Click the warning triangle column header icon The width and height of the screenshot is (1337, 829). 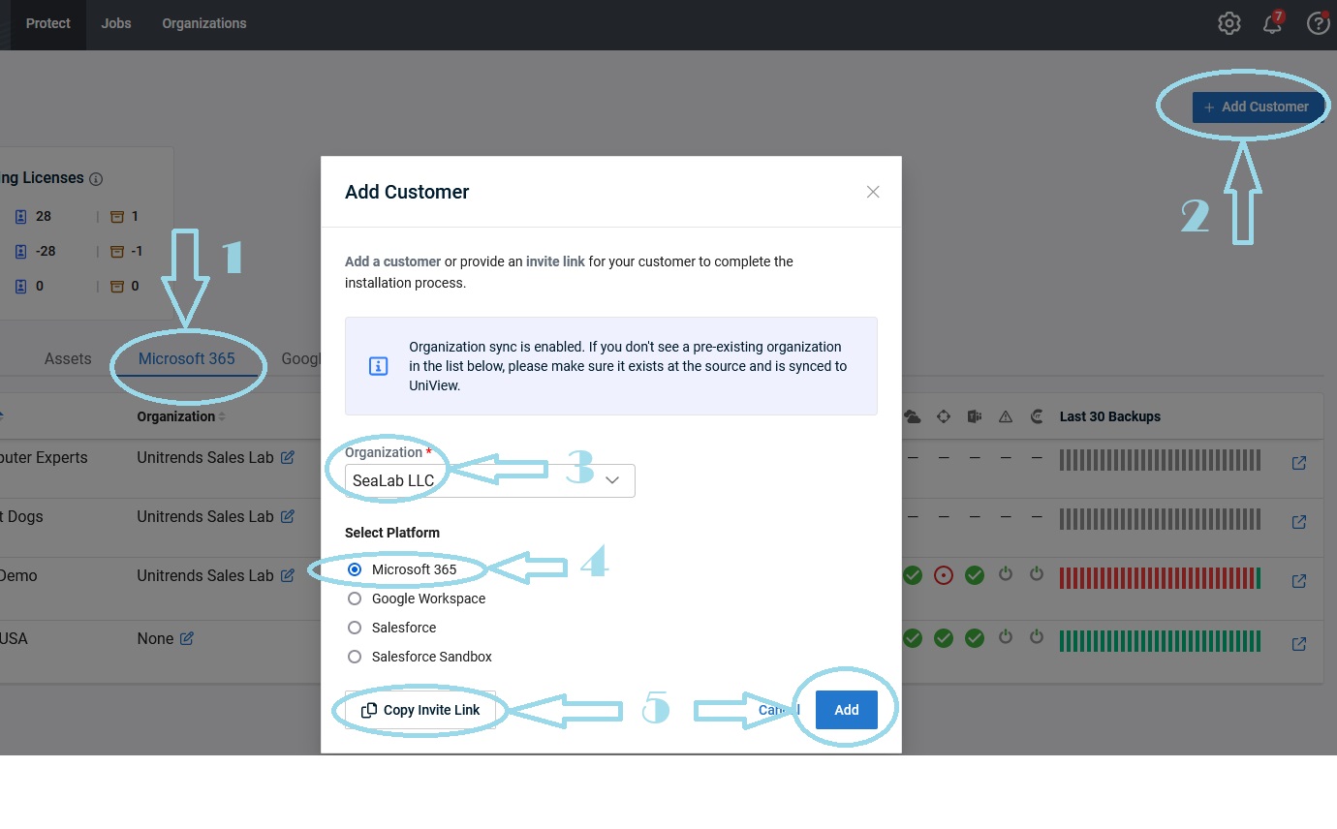pos(1006,416)
